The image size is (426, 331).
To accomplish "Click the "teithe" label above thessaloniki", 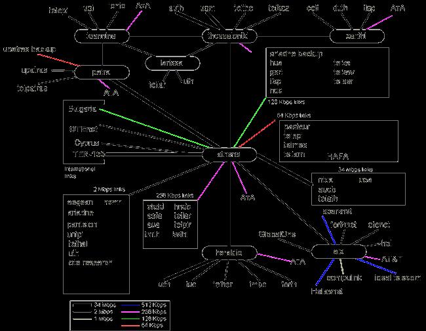I will pos(244,8).
